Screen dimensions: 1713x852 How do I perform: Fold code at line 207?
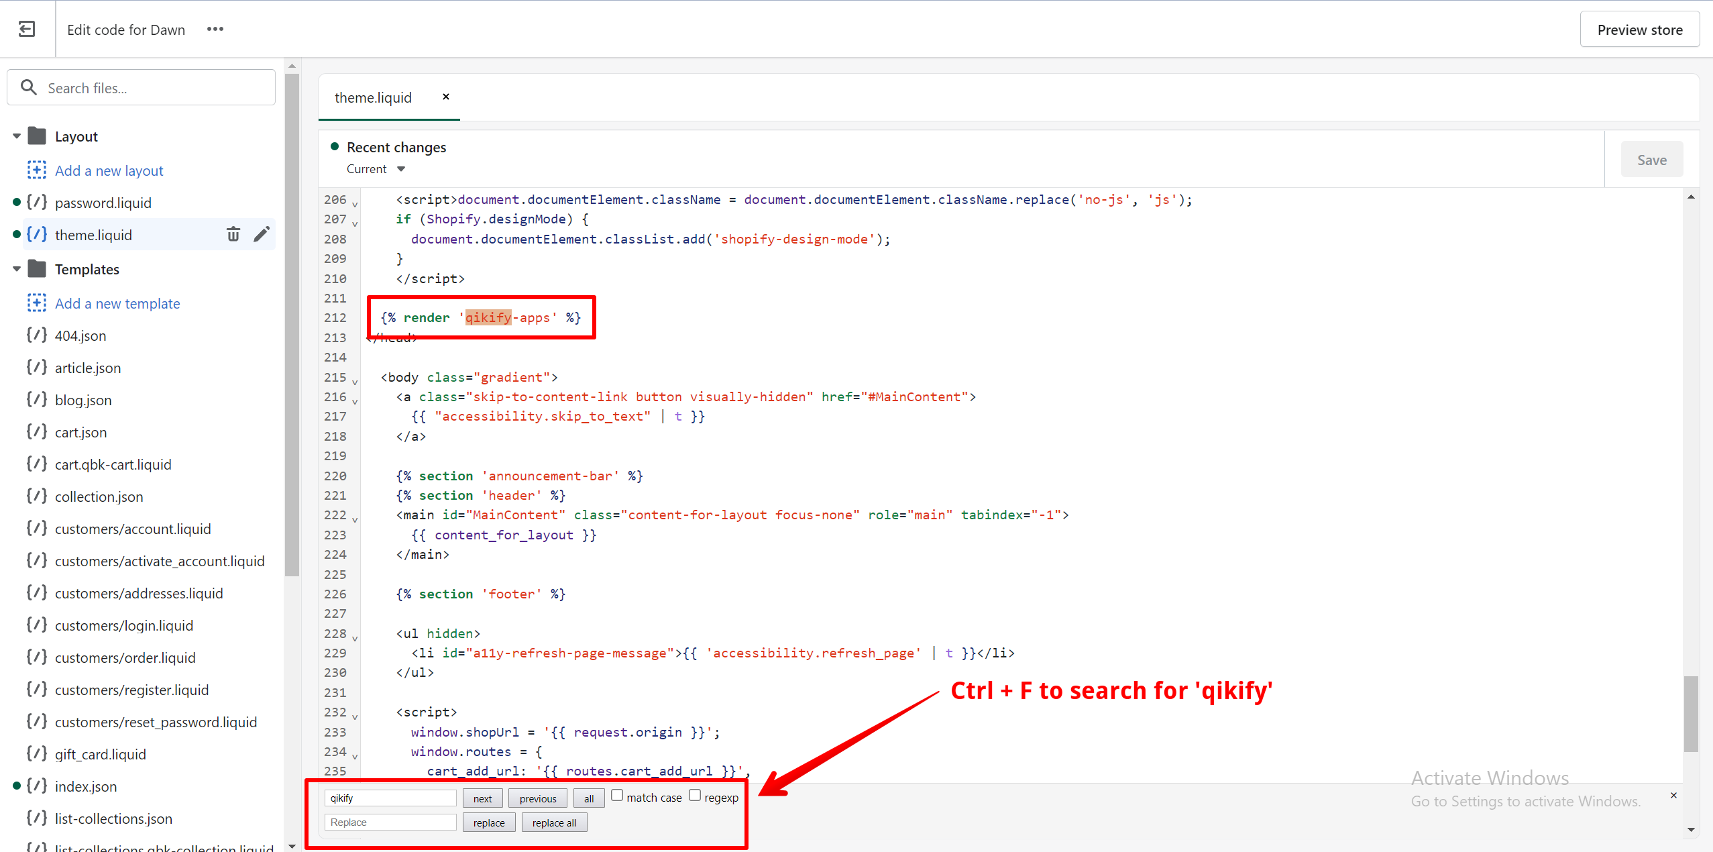click(355, 223)
